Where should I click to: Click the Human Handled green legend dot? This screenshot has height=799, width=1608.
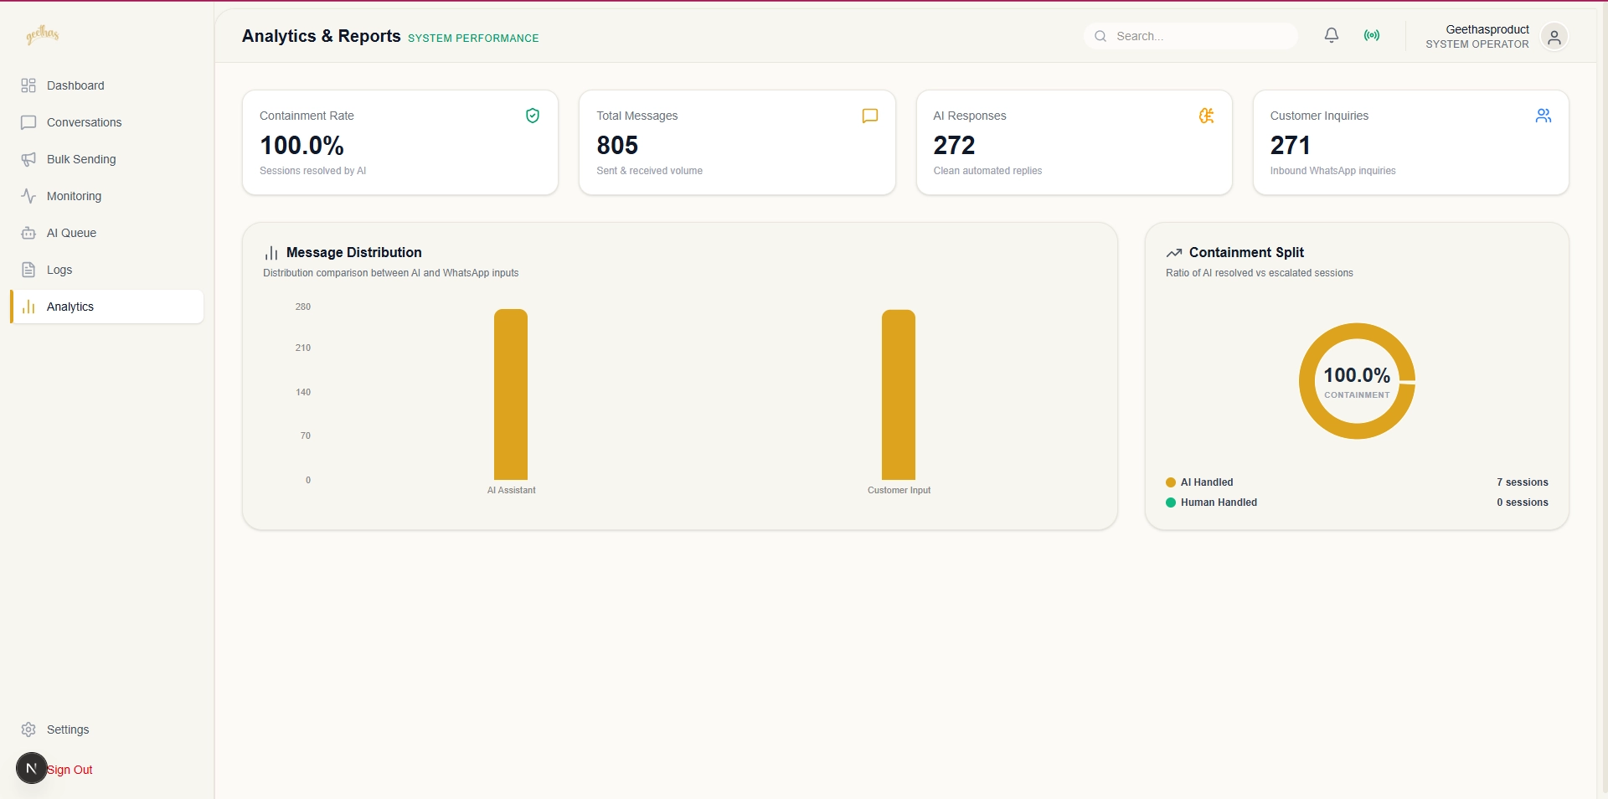1171,503
